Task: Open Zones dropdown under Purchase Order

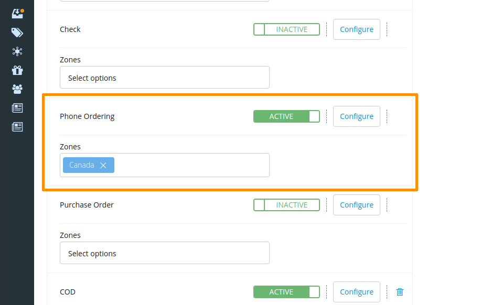Action: [x=164, y=253]
